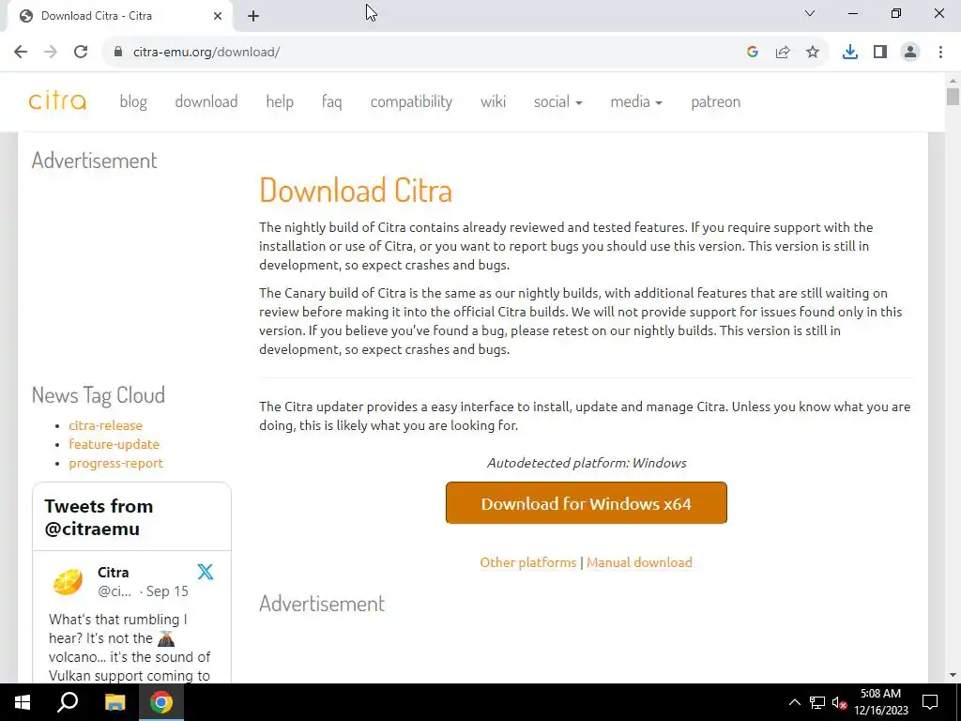Open the Chrome three-dot menu
The height and width of the screenshot is (721, 961).
click(x=940, y=53)
